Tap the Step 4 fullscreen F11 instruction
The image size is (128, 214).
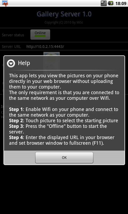[x=62, y=140]
